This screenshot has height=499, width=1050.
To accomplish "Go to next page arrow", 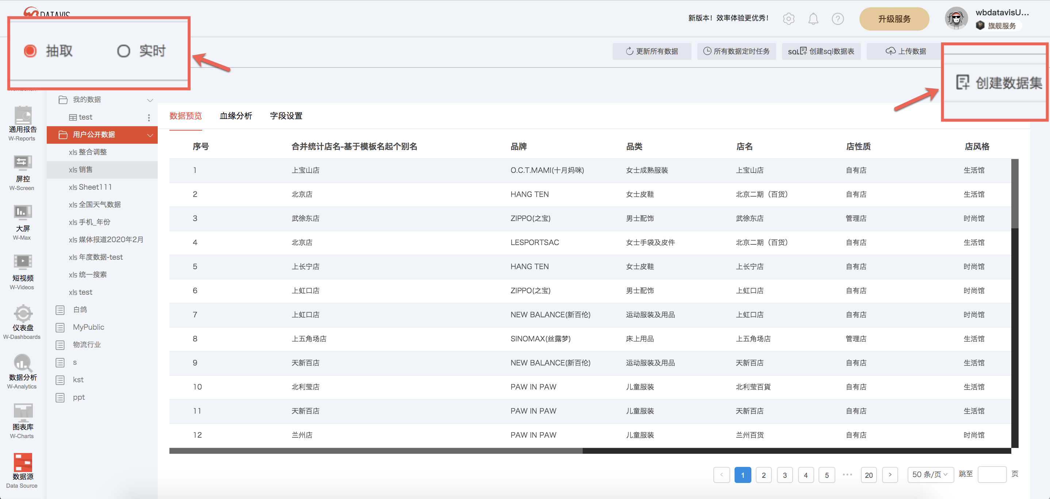I will (890, 475).
